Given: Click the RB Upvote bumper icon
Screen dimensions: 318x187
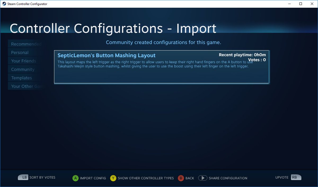Looking at the screenshot, I should 296,177.
